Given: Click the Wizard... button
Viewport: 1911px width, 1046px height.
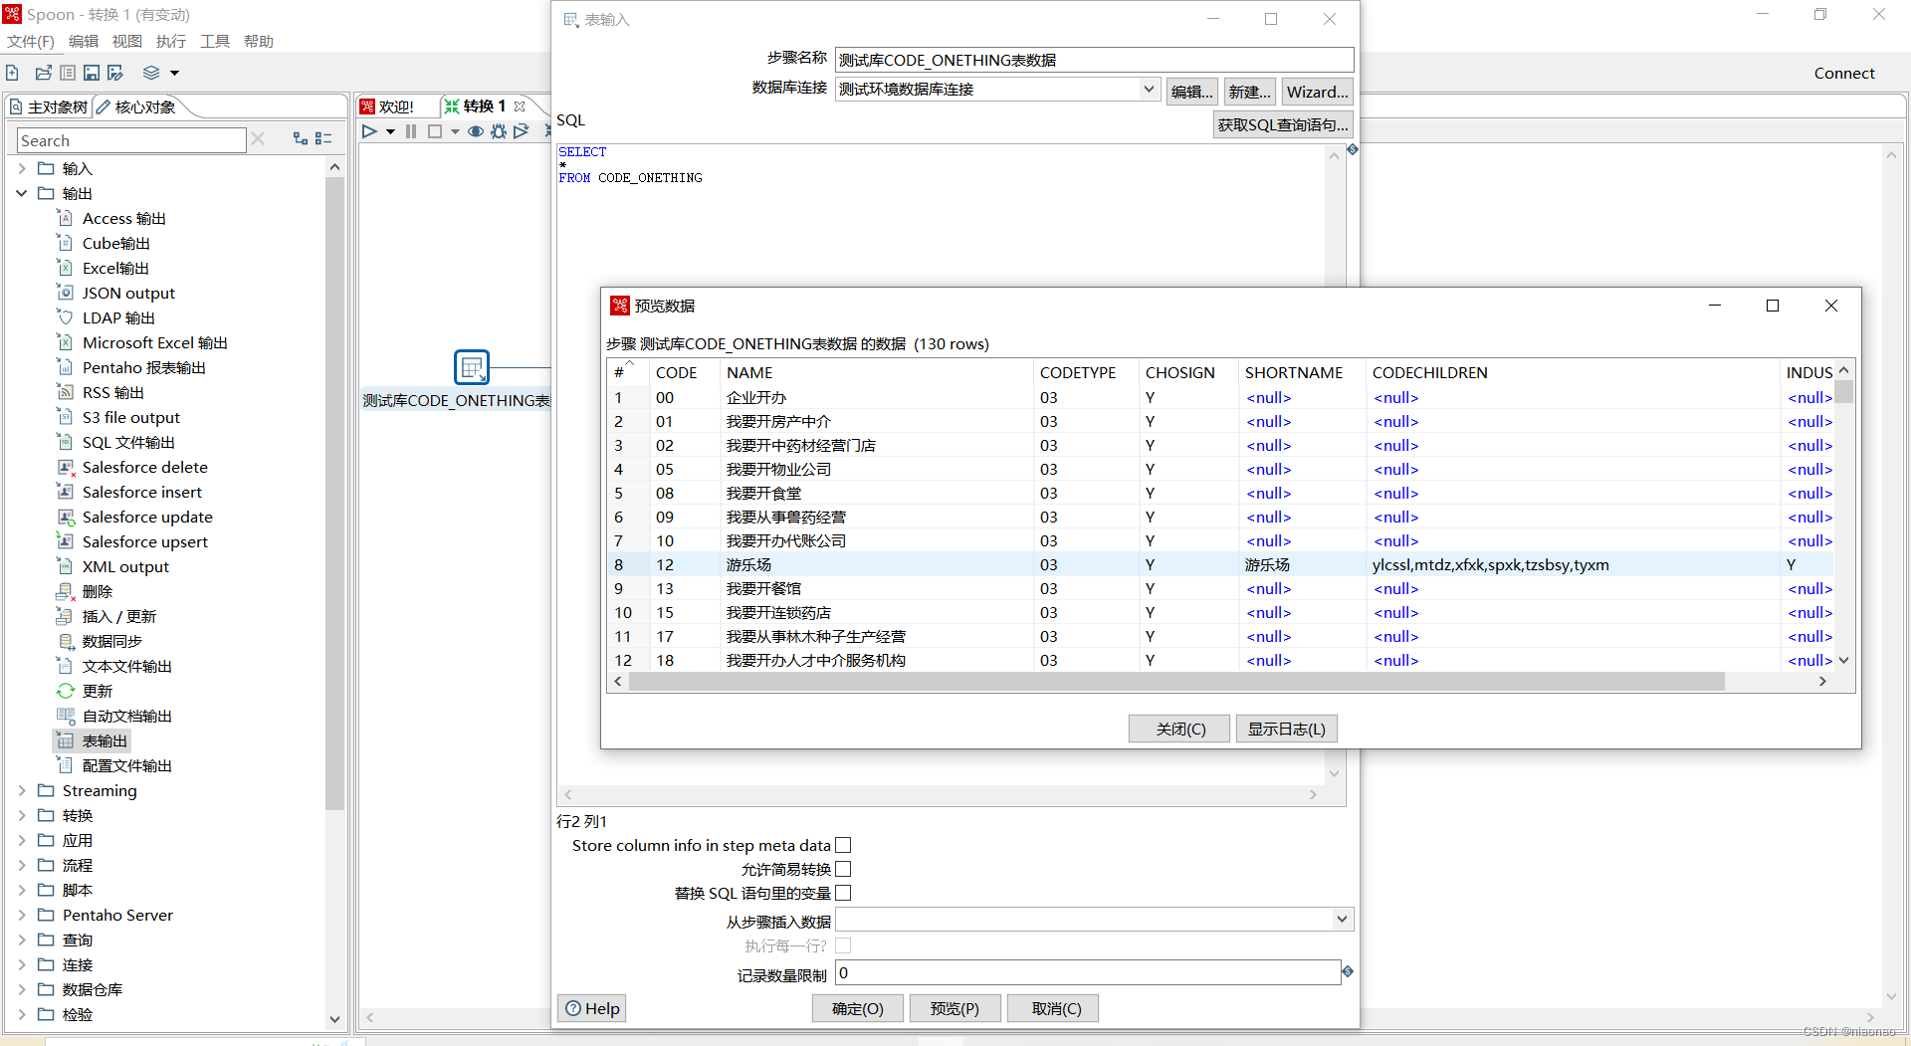Looking at the screenshot, I should pos(1318,92).
